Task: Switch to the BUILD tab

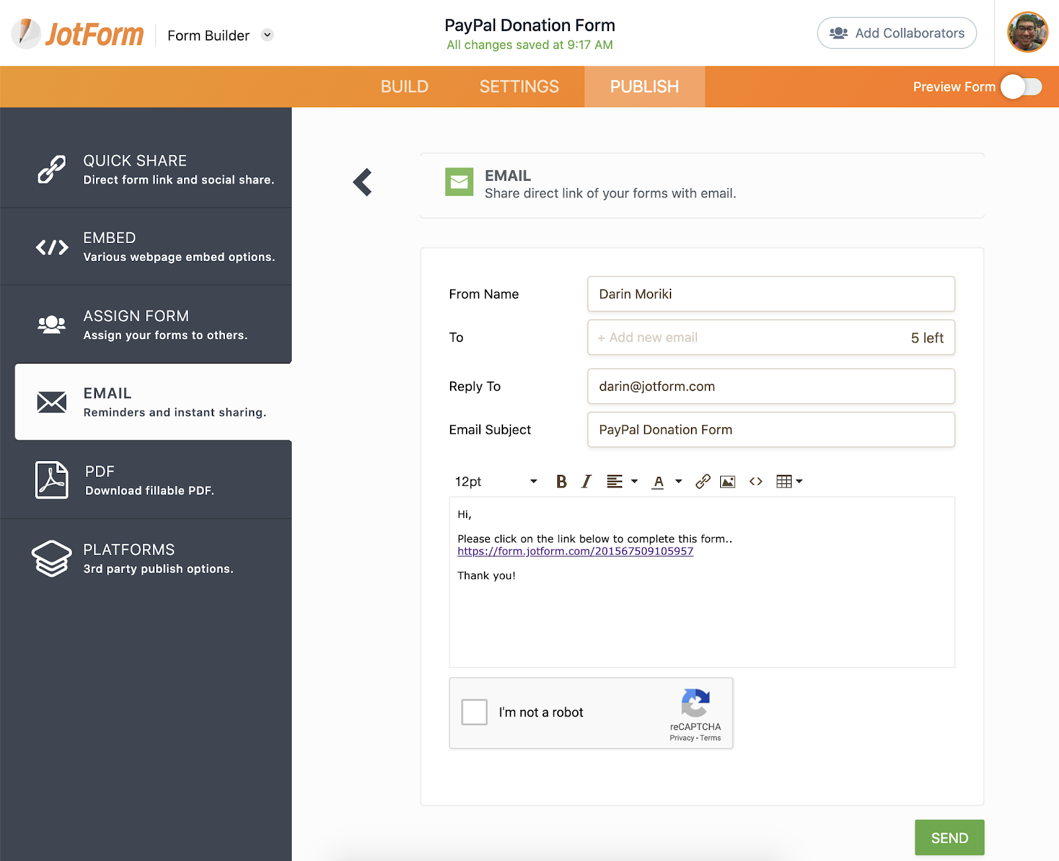Action: coord(404,87)
